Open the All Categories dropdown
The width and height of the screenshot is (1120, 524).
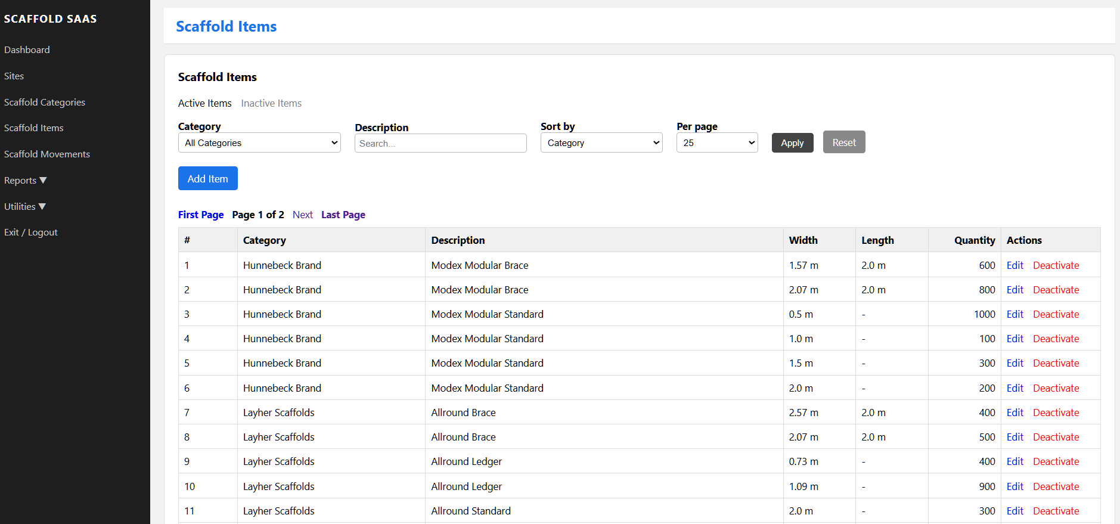pos(259,143)
